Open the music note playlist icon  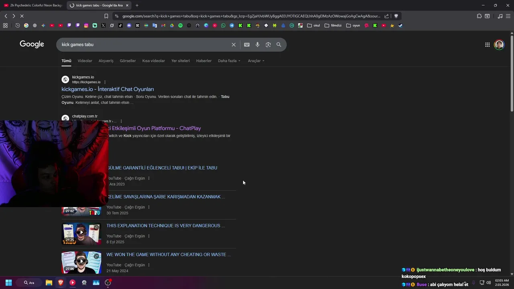click(500, 16)
